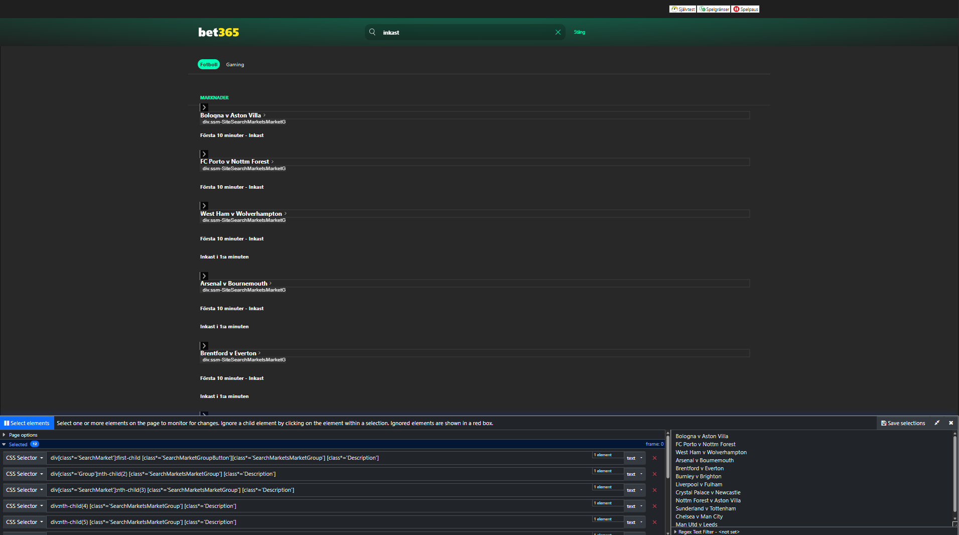Open the text dropdown on the second selector row
The image size is (959, 535).
pos(634,474)
